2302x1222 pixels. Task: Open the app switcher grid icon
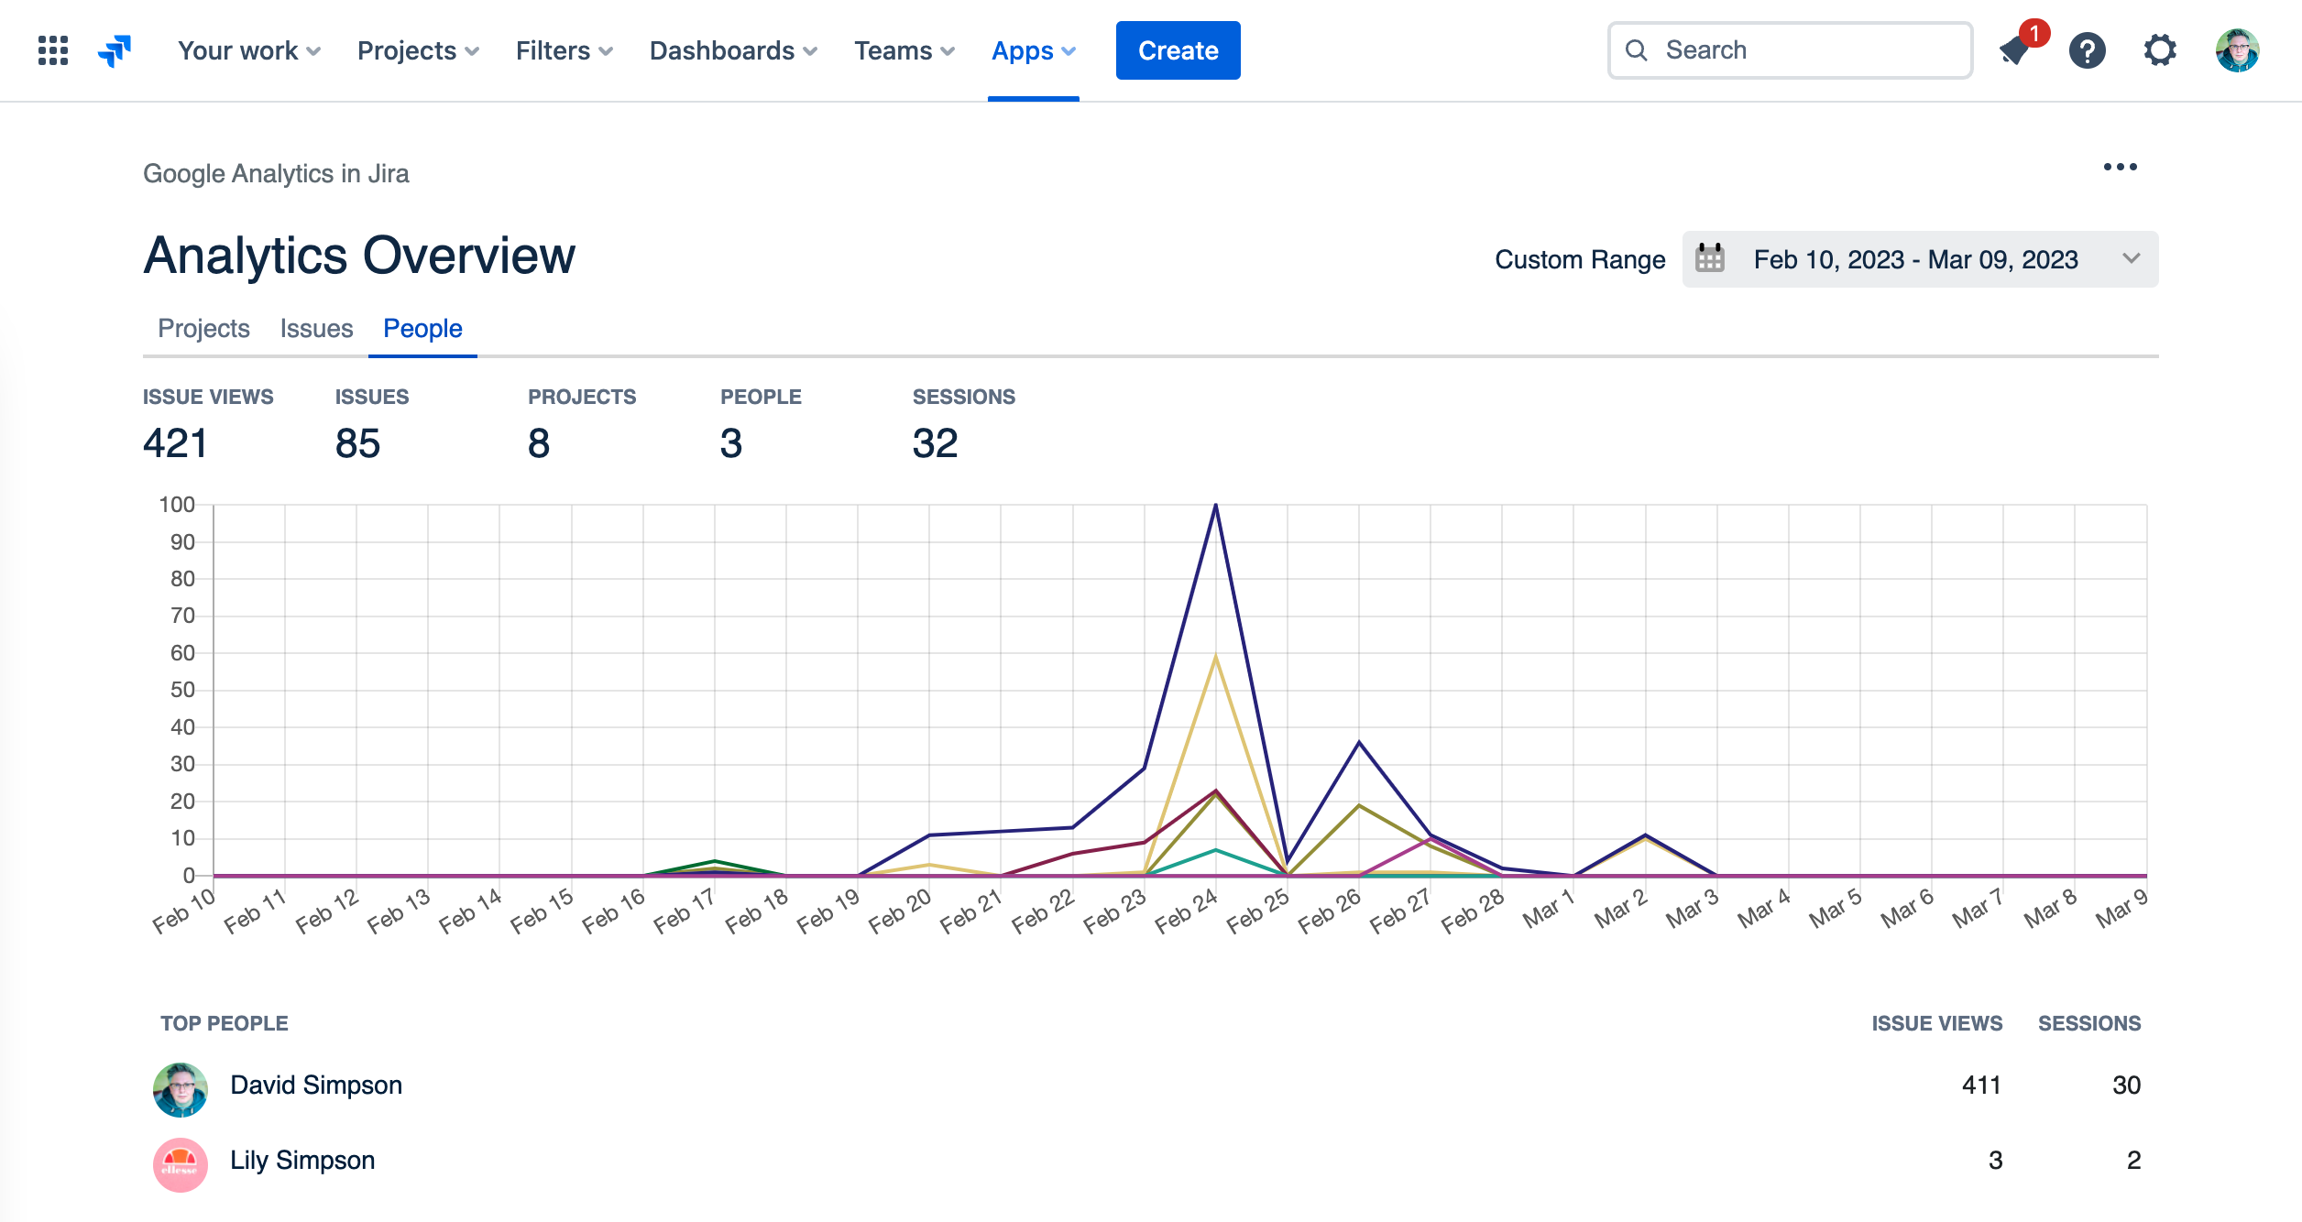pos(53,50)
